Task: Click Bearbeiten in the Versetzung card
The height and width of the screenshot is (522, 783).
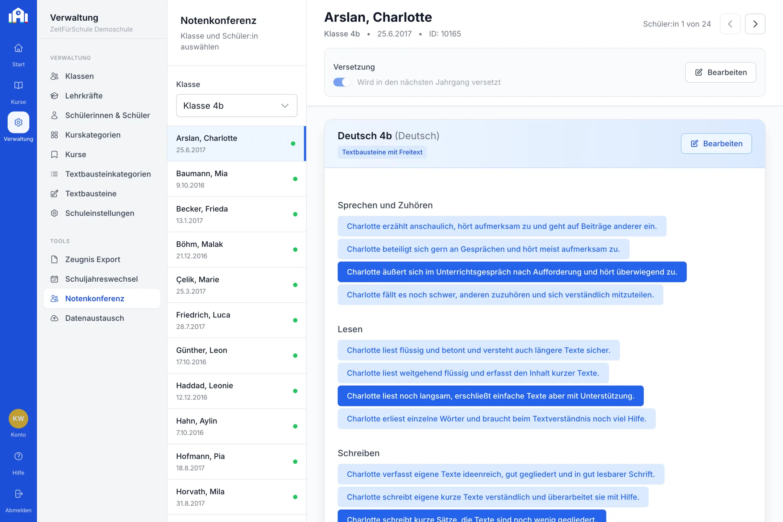Action: click(x=720, y=72)
